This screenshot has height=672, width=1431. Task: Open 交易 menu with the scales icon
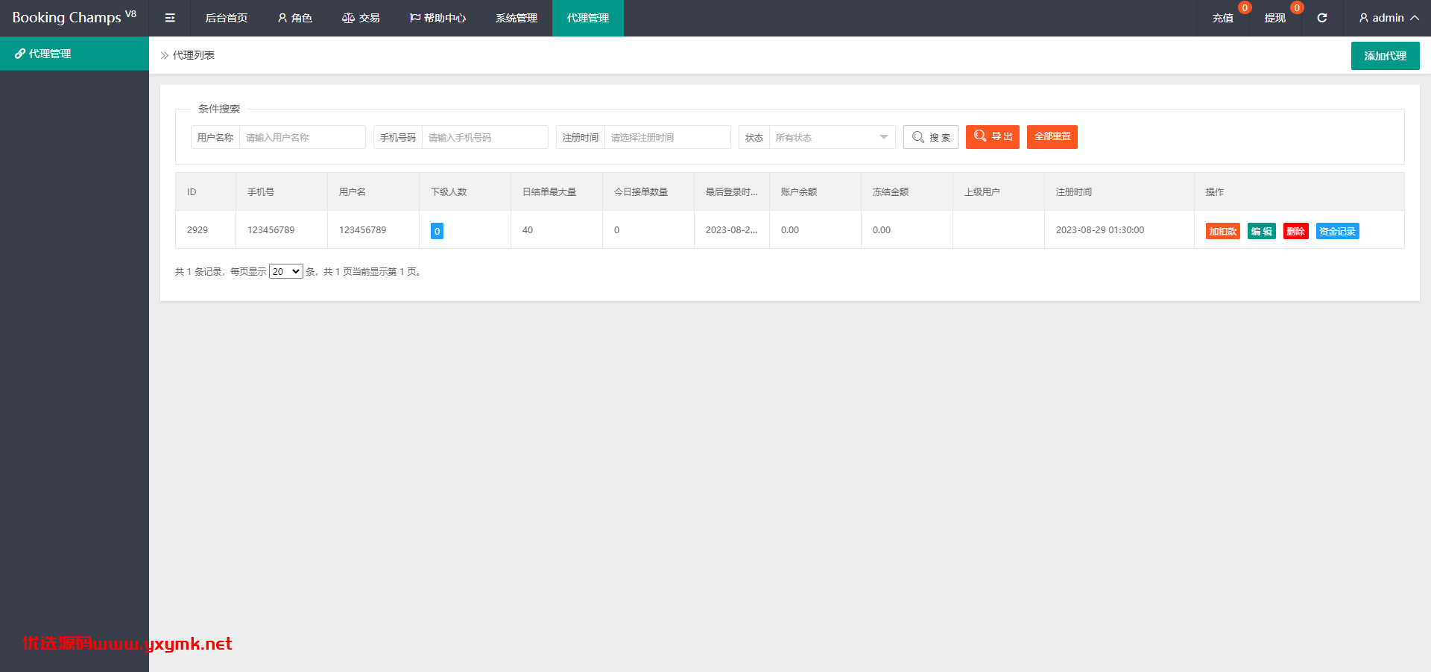coord(361,18)
